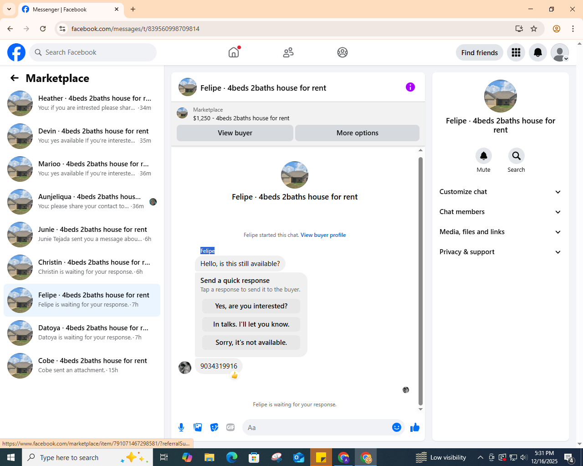Open the Friends icon in top navigation

[x=288, y=52]
